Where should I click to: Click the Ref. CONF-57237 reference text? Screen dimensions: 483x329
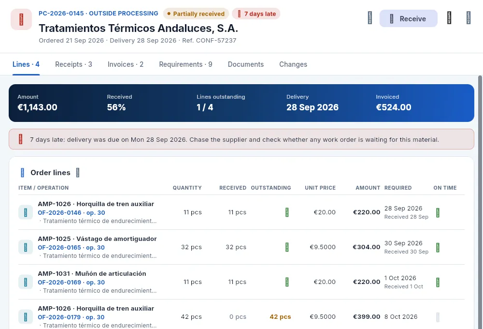point(209,41)
